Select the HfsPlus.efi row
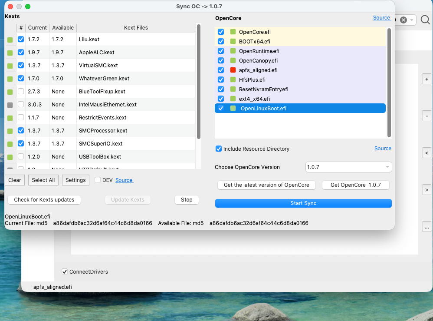433x321 pixels. (x=300, y=79)
